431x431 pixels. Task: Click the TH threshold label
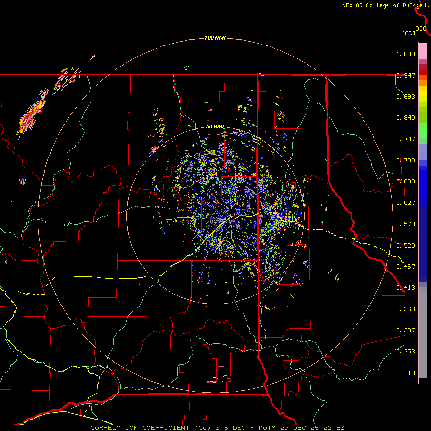coord(411,373)
